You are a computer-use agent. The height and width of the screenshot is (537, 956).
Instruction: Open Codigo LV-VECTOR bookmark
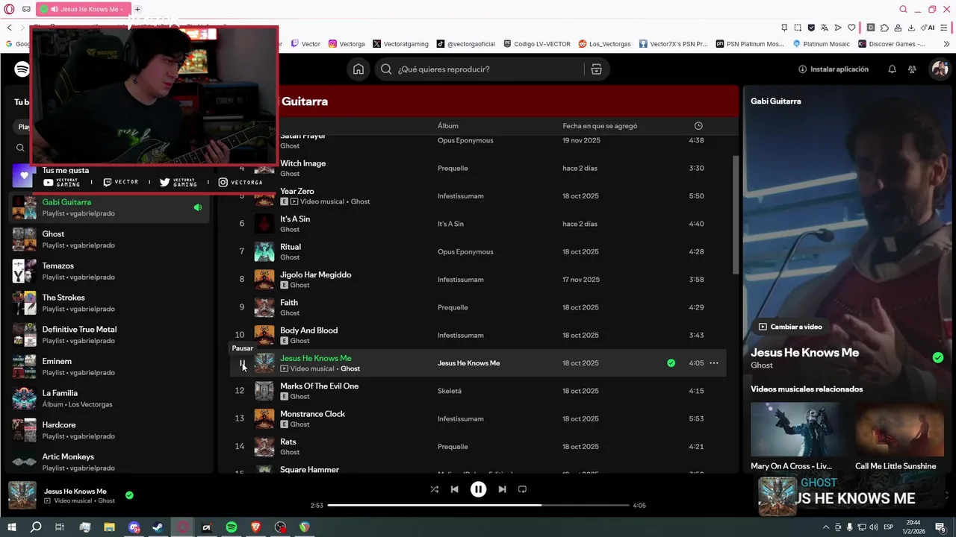[537, 44]
